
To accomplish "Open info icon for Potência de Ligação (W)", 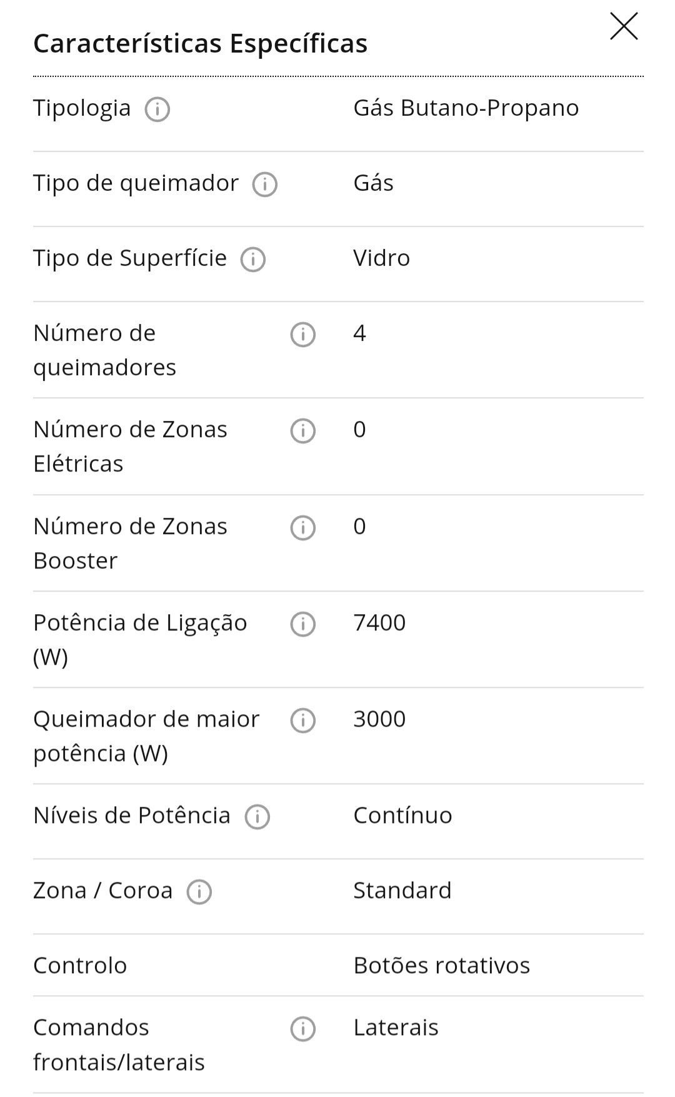I will click(302, 624).
